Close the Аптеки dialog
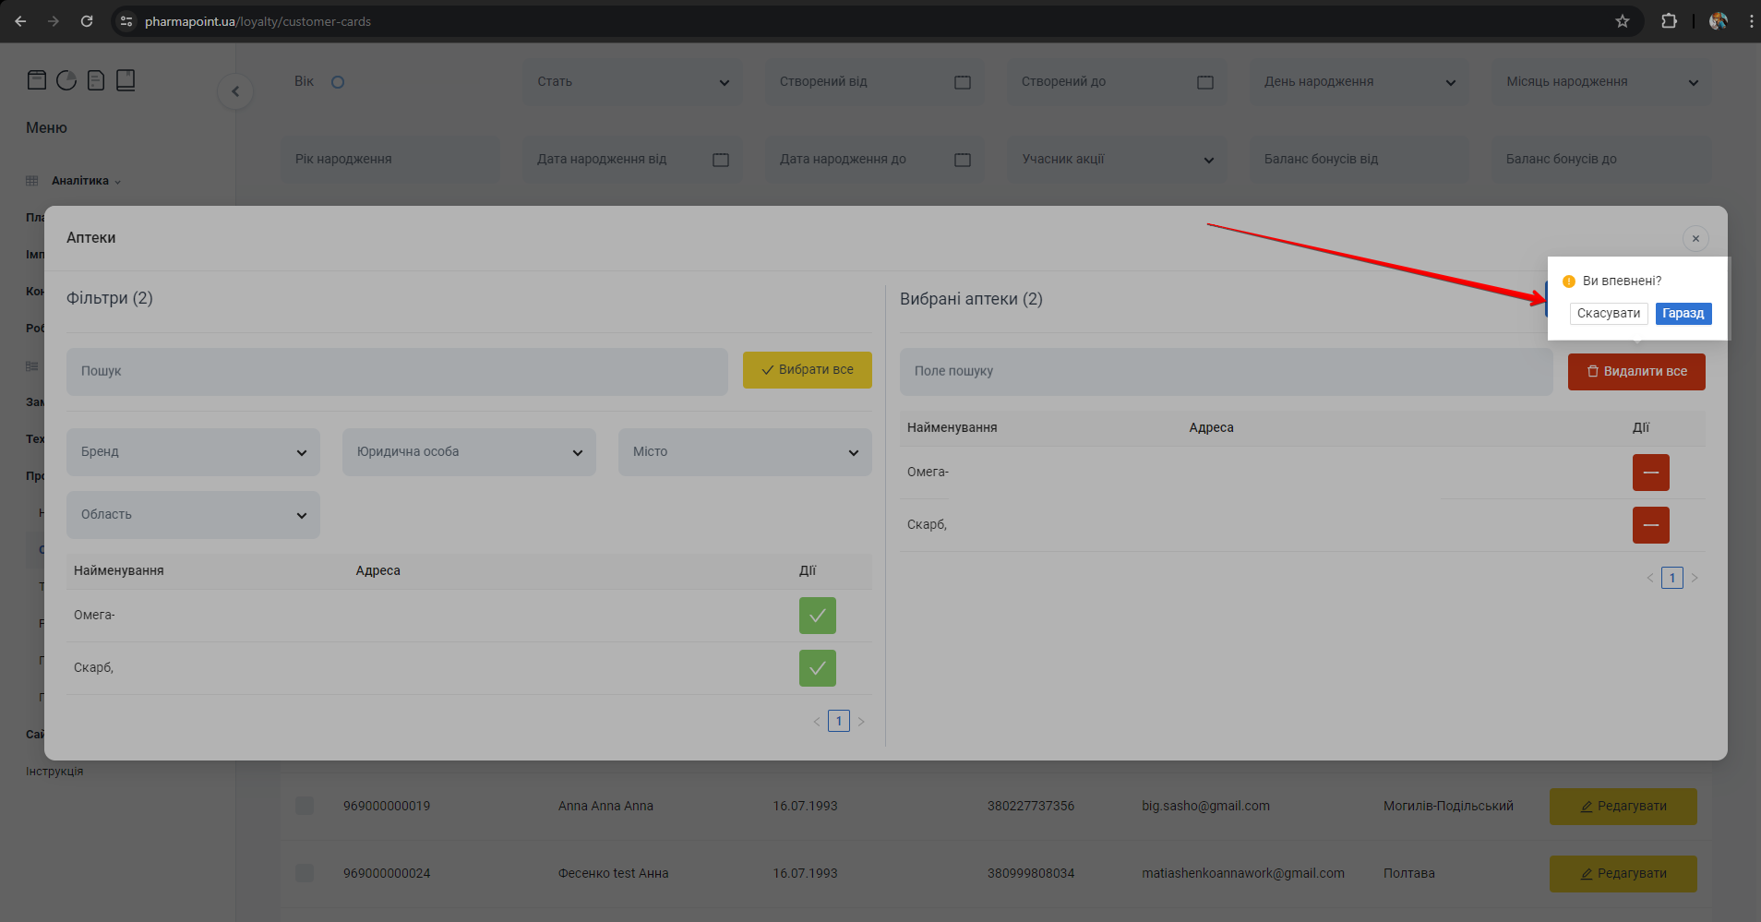The image size is (1761, 922). pyautogui.click(x=1695, y=238)
